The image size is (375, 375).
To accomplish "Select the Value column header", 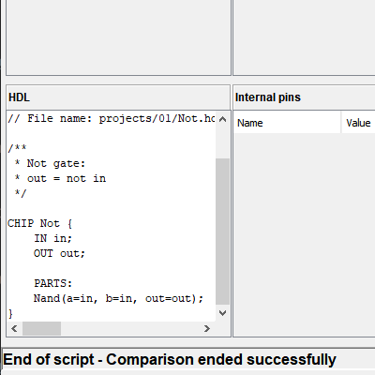I will (358, 123).
